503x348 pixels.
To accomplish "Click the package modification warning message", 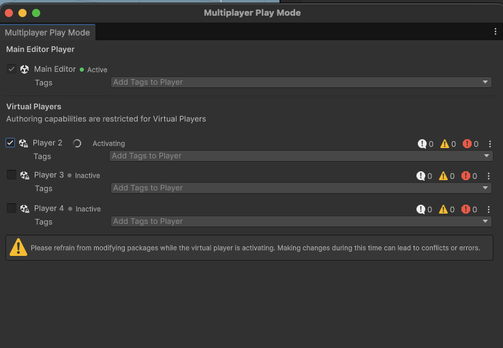I will point(256,248).
